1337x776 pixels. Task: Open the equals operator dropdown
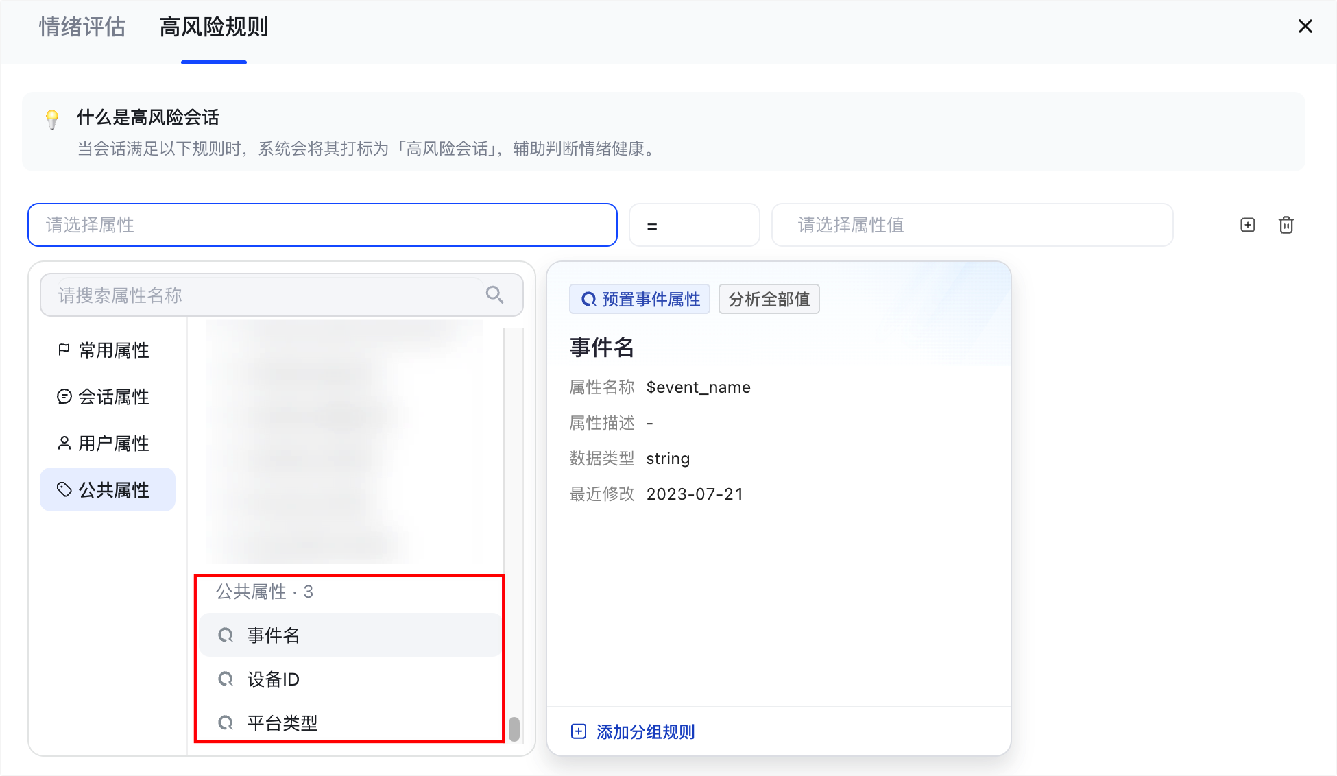pos(694,225)
